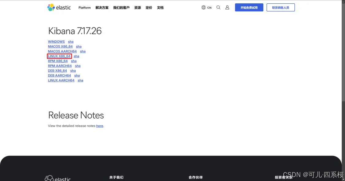
Task: Open sha link next to LINUX AARCH64
Action: 80,80
